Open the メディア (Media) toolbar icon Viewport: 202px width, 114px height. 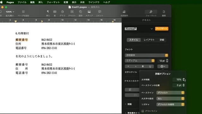tap(89, 12)
